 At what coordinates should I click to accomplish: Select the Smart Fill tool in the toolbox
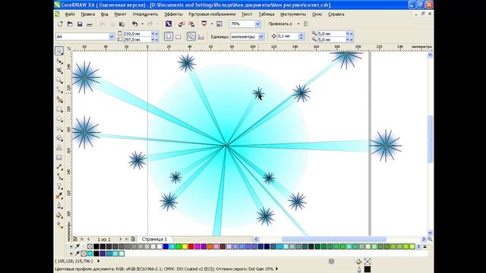click(59, 99)
